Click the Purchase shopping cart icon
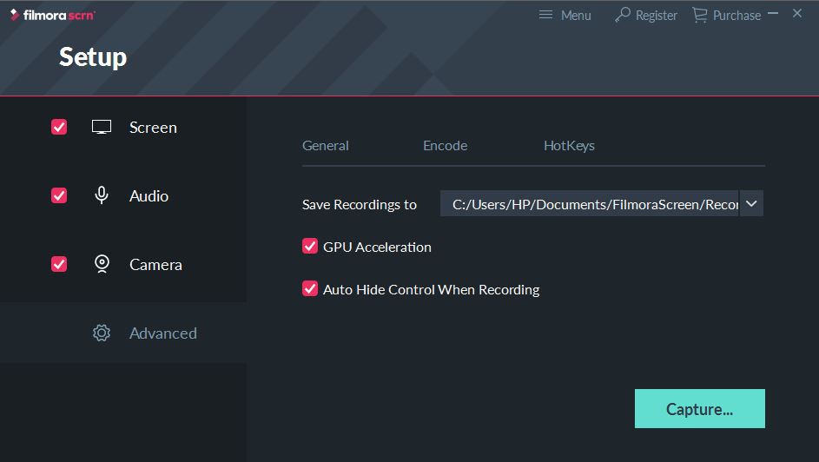The width and height of the screenshot is (819, 462). click(x=699, y=15)
